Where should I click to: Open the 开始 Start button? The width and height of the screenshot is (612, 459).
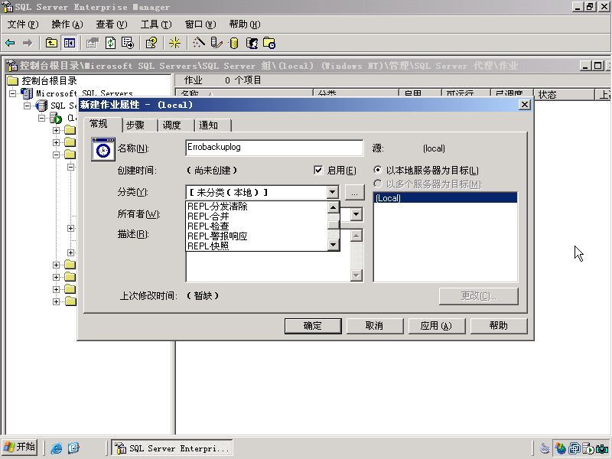[20, 448]
